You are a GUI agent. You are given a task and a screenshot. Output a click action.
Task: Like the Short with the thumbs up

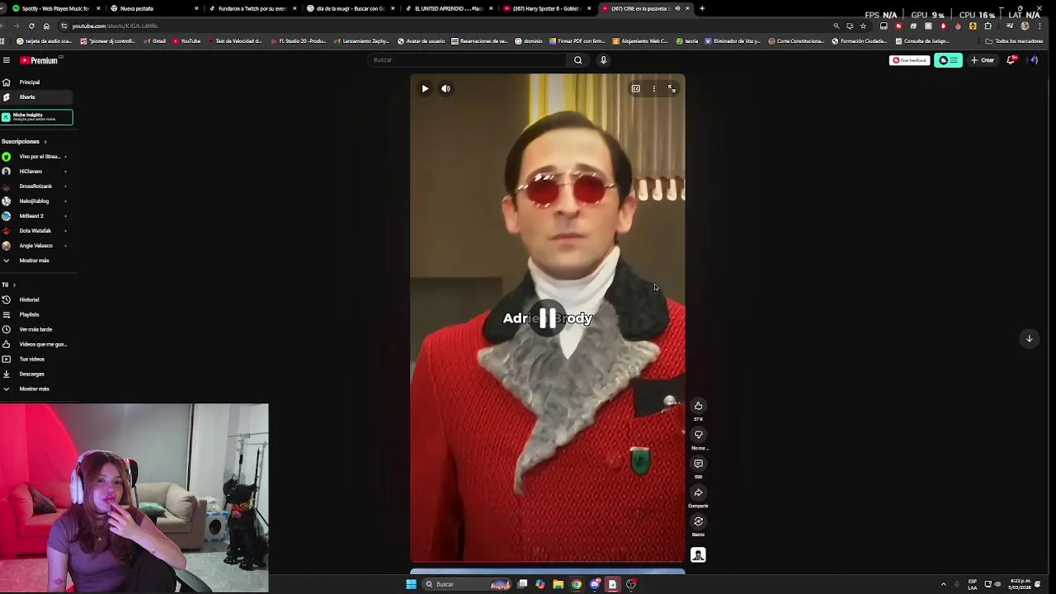[x=698, y=406]
